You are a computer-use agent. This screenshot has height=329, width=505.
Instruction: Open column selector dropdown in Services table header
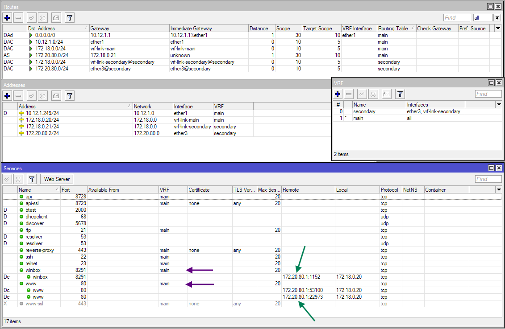499,190
